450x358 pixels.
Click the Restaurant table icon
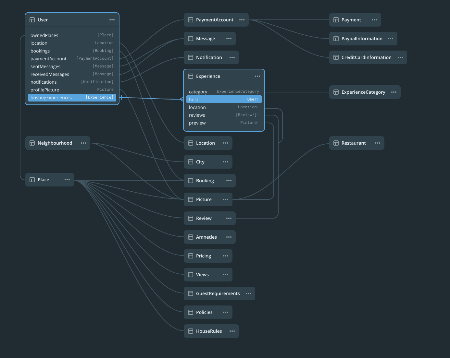tap(336, 143)
